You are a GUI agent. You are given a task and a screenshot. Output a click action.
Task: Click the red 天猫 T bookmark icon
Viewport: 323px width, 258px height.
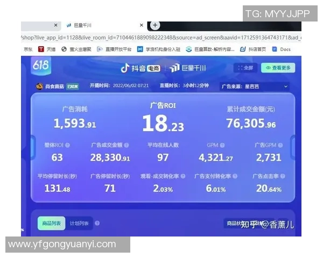[41, 49]
